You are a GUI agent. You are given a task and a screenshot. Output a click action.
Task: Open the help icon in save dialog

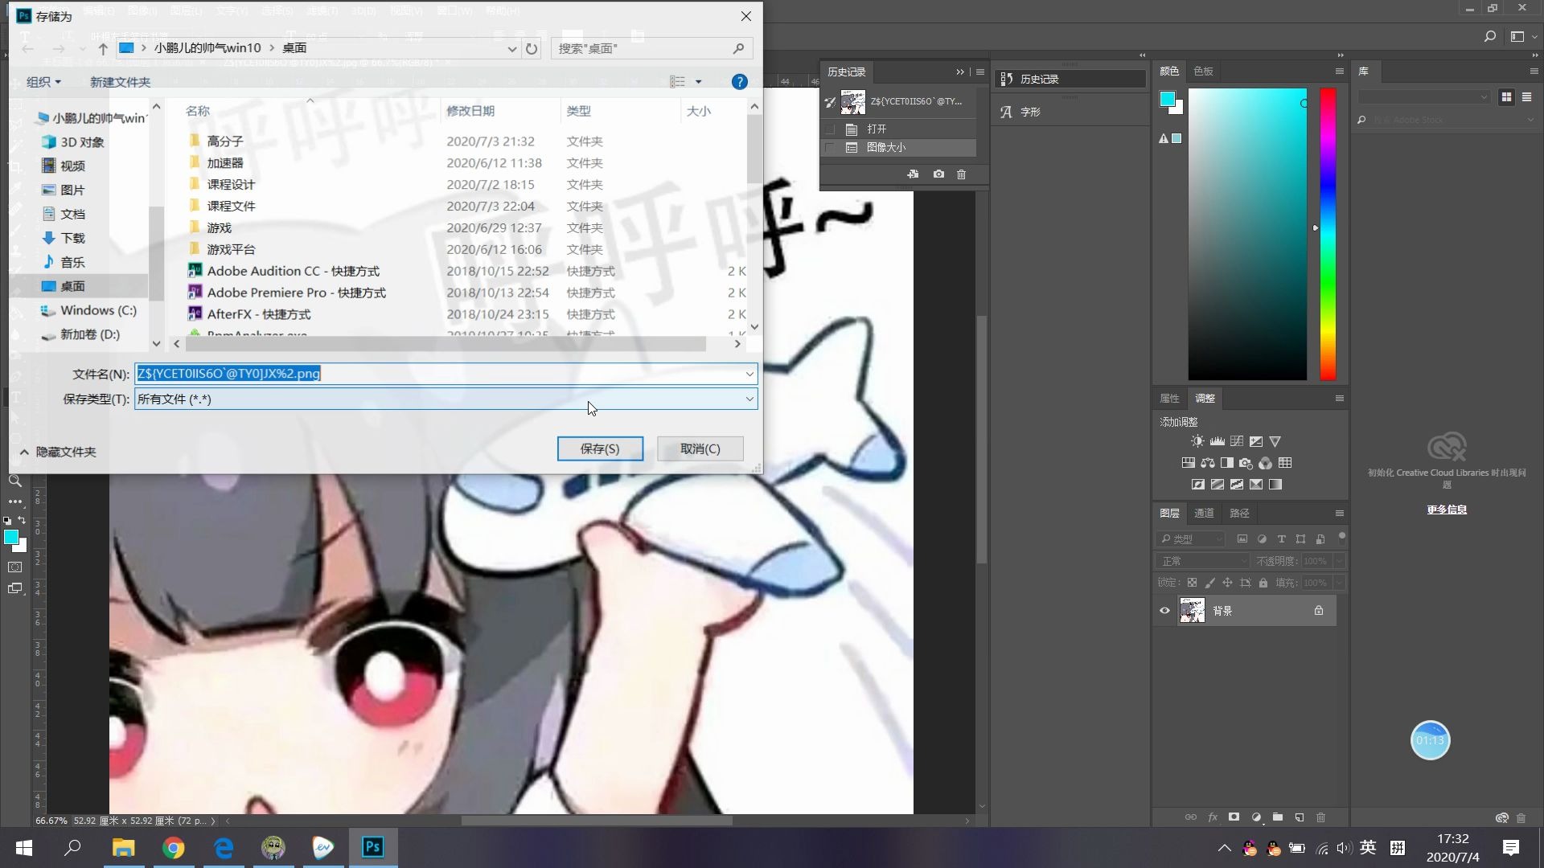click(739, 82)
